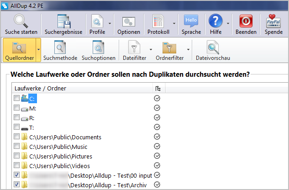The image size is (289, 190).
Task: Expand the Dateifilter dropdown arrow
Action: 151,50
